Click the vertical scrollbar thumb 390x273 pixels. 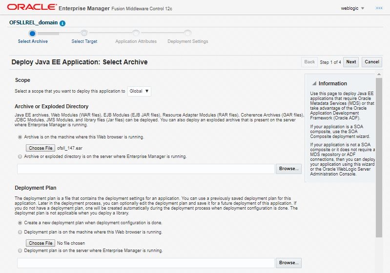pyautogui.click(x=379, y=158)
